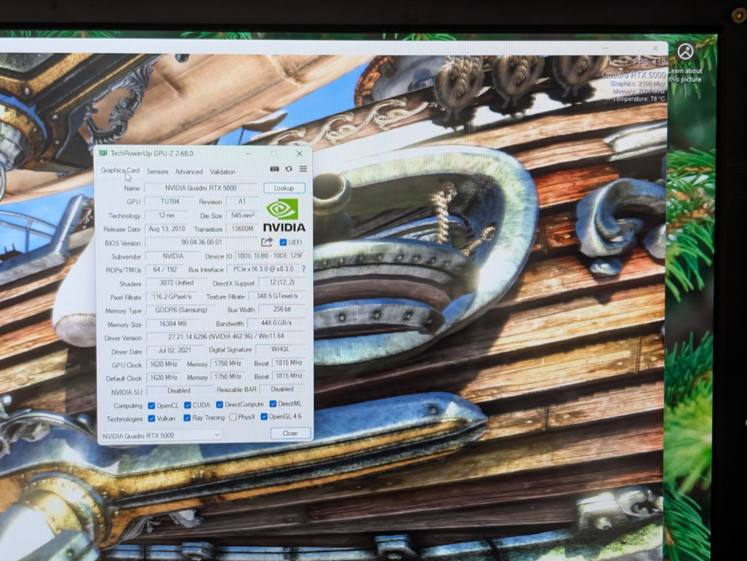Click the Bus Width value 256 bit
Screen dimensions: 747x561
click(x=282, y=309)
